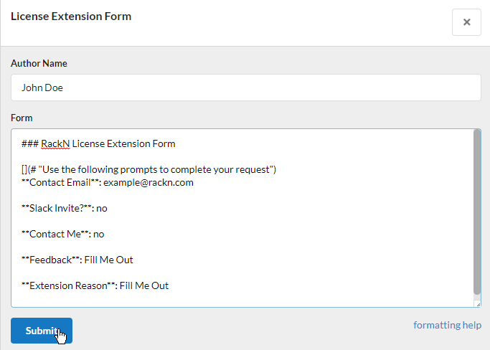Click the **Contact Email** prompt text
This screenshot has height=350, width=490.
[60, 182]
